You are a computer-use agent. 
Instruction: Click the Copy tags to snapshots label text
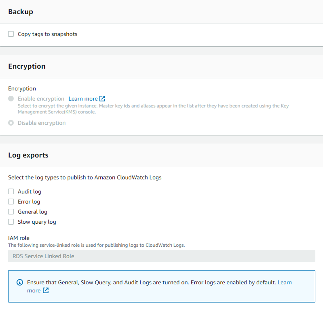point(48,34)
